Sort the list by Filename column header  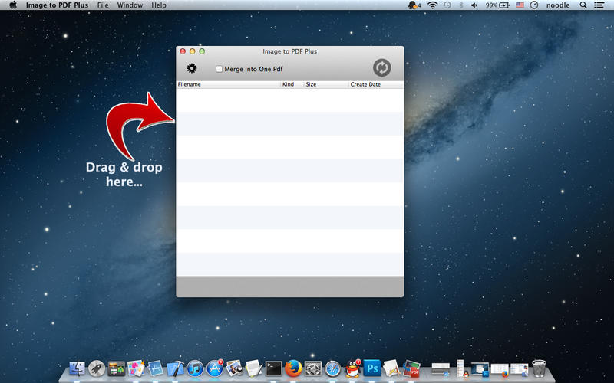(x=228, y=84)
